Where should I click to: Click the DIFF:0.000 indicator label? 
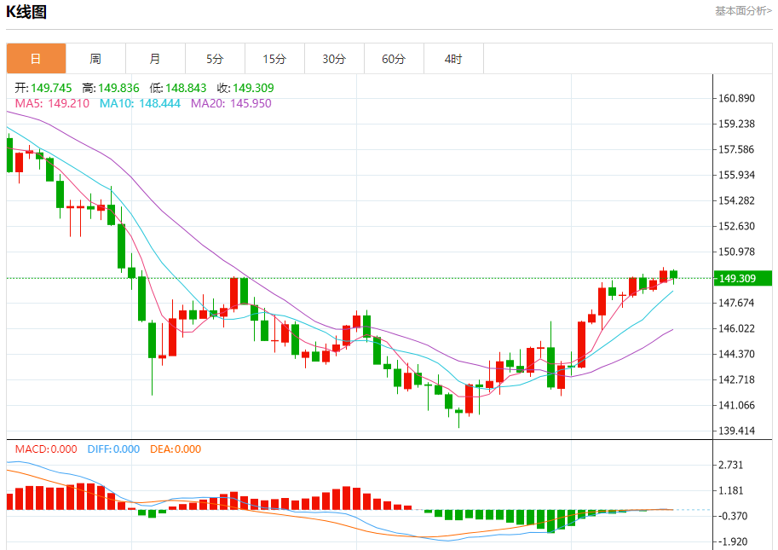(113, 449)
